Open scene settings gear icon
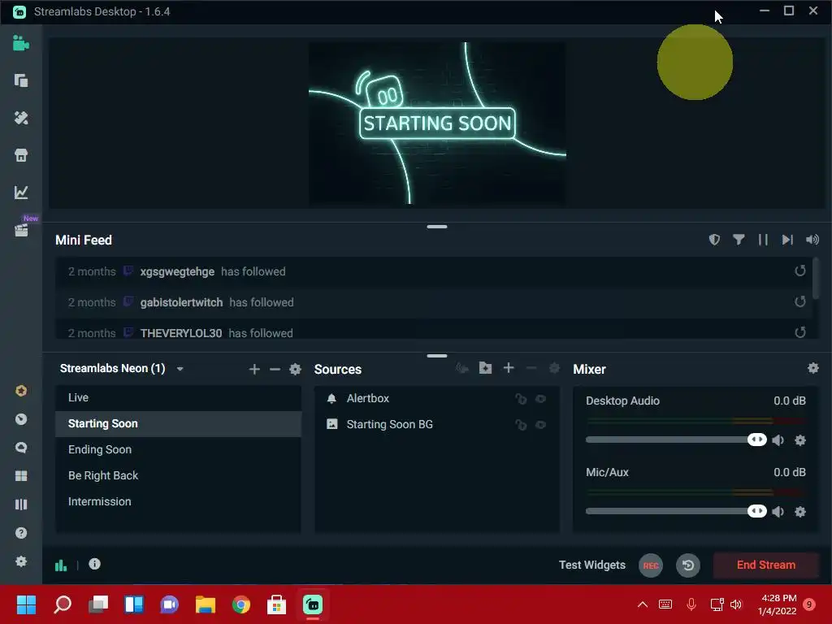 click(296, 370)
